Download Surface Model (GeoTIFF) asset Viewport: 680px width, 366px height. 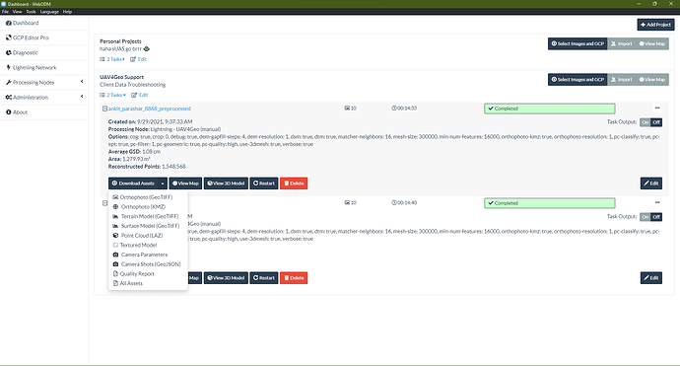click(148, 226)
